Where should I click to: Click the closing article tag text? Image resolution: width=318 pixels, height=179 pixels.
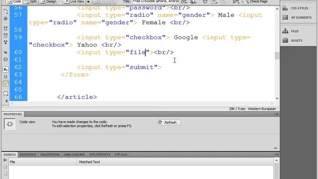(77, 97)
